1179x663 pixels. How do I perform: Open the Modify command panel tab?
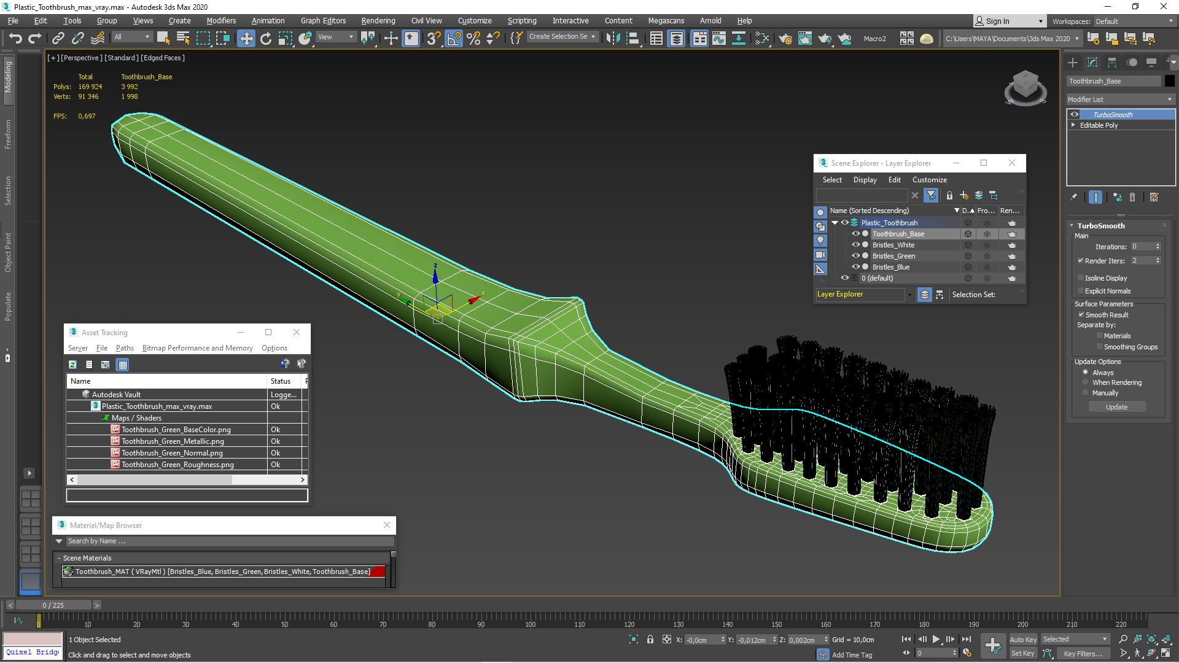point(1092,63)
